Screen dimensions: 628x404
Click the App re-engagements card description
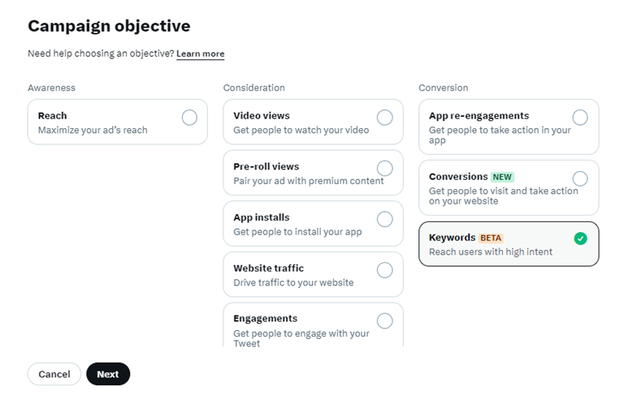[500, 135]
